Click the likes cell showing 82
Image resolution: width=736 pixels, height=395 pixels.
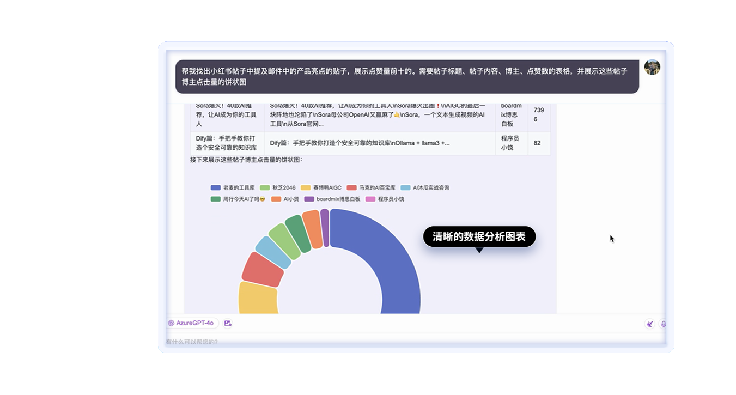pos(539,143)
